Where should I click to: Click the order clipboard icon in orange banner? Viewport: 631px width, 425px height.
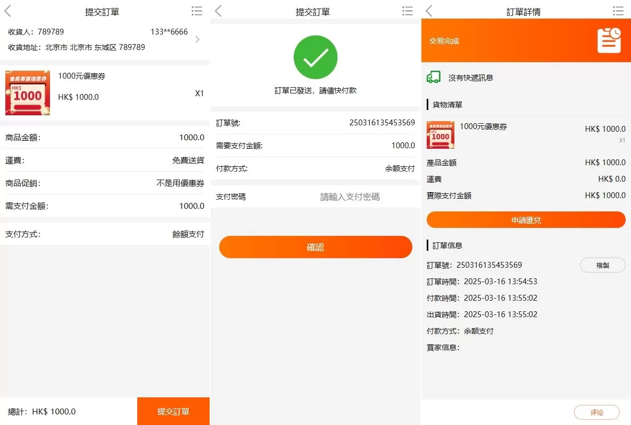609,40
